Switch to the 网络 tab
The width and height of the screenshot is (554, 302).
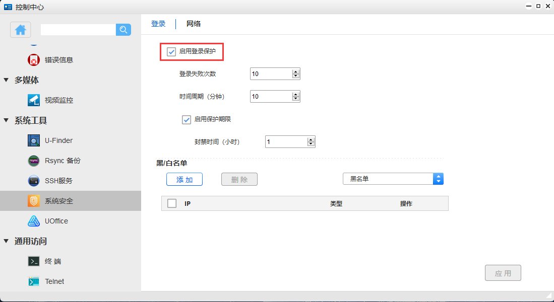pos(194,24)
